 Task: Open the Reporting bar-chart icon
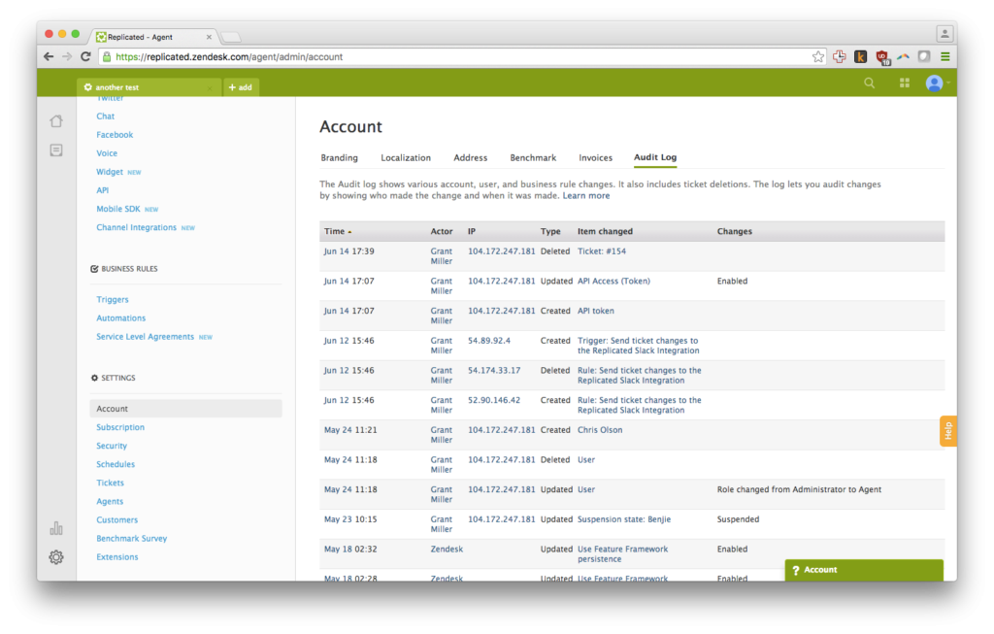55,527
